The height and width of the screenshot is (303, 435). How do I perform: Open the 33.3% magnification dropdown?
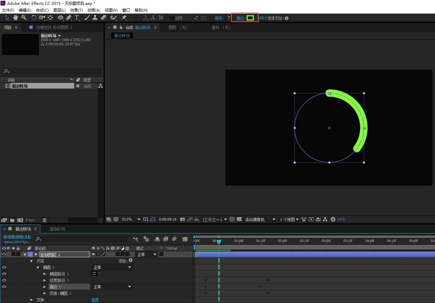(139, 220)
